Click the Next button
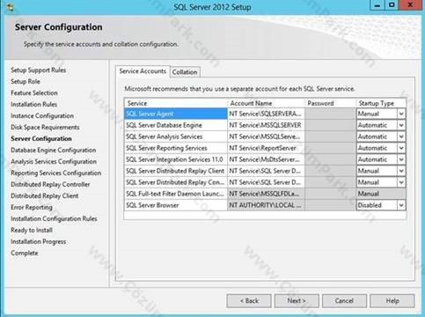This screenshot has height=317, width=425. coord(297,301)
